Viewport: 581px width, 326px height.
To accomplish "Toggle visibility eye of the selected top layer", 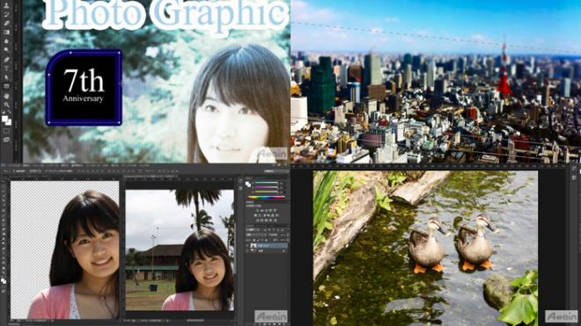I will (x=247, y=245).
